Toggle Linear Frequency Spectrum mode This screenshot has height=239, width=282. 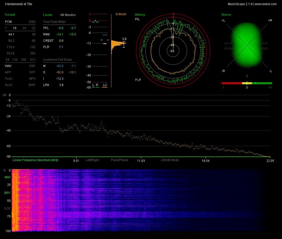pyautogui.click(x=35, y=160)
